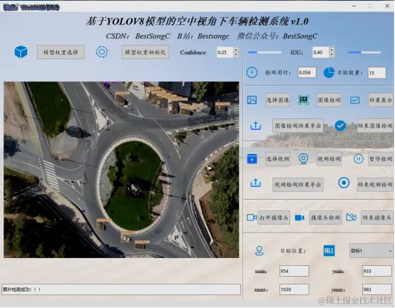This screenshot has width=395, height=308.
Task: Open the 目标1 target dropdown
Action: pos(371,251)
